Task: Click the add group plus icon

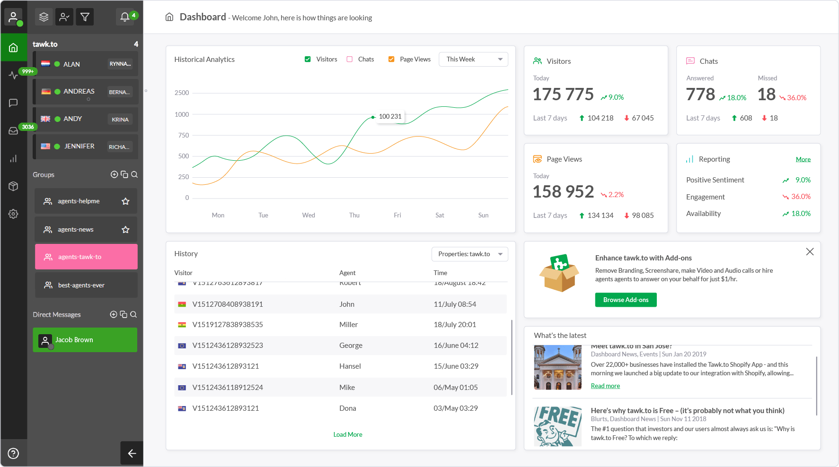Action: click(114, 174)
